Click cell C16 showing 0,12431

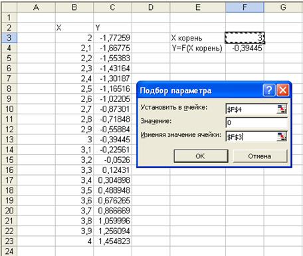pyautogui.click(x=112, y=170)
